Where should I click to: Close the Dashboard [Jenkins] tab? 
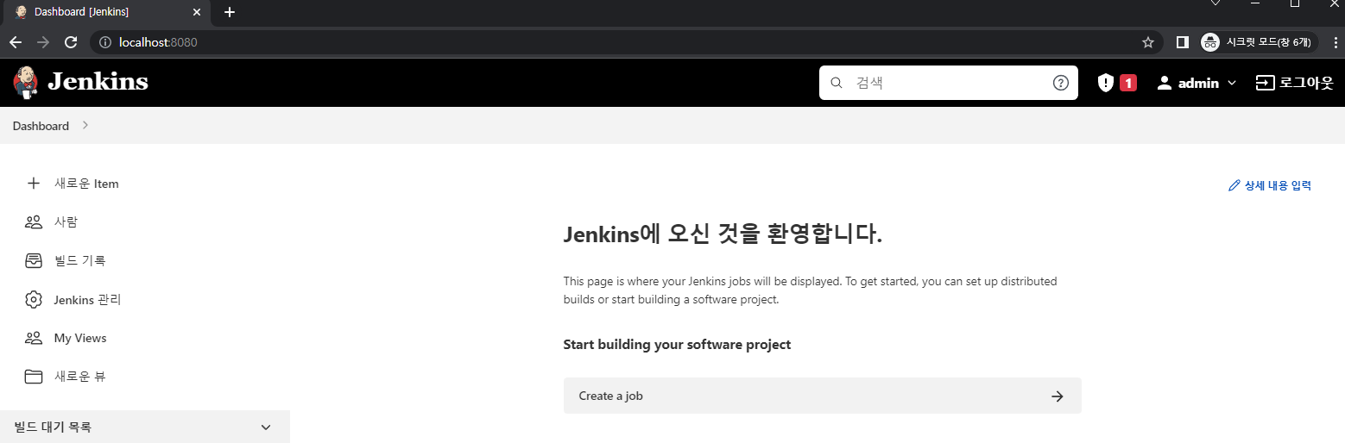[197, 12]
